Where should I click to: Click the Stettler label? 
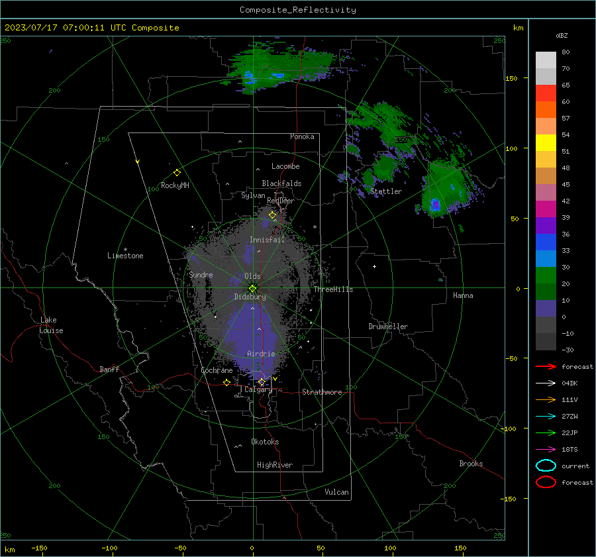386,191
